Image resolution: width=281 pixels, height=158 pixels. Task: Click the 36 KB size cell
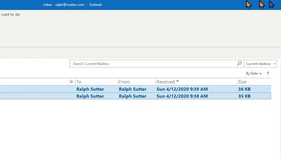245,89
